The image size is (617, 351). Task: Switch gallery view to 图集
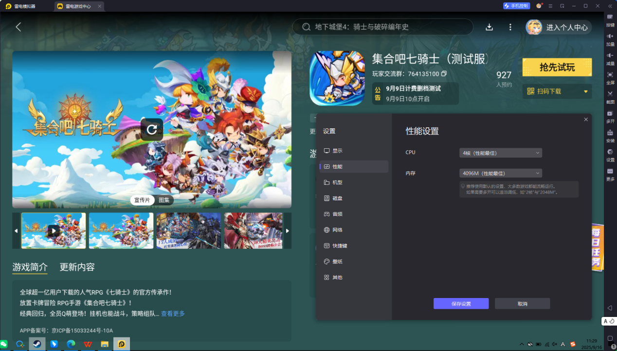164,200
